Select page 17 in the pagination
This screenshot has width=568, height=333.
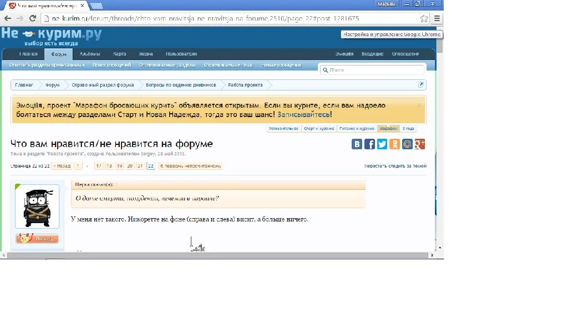click(x=99, y=165)
